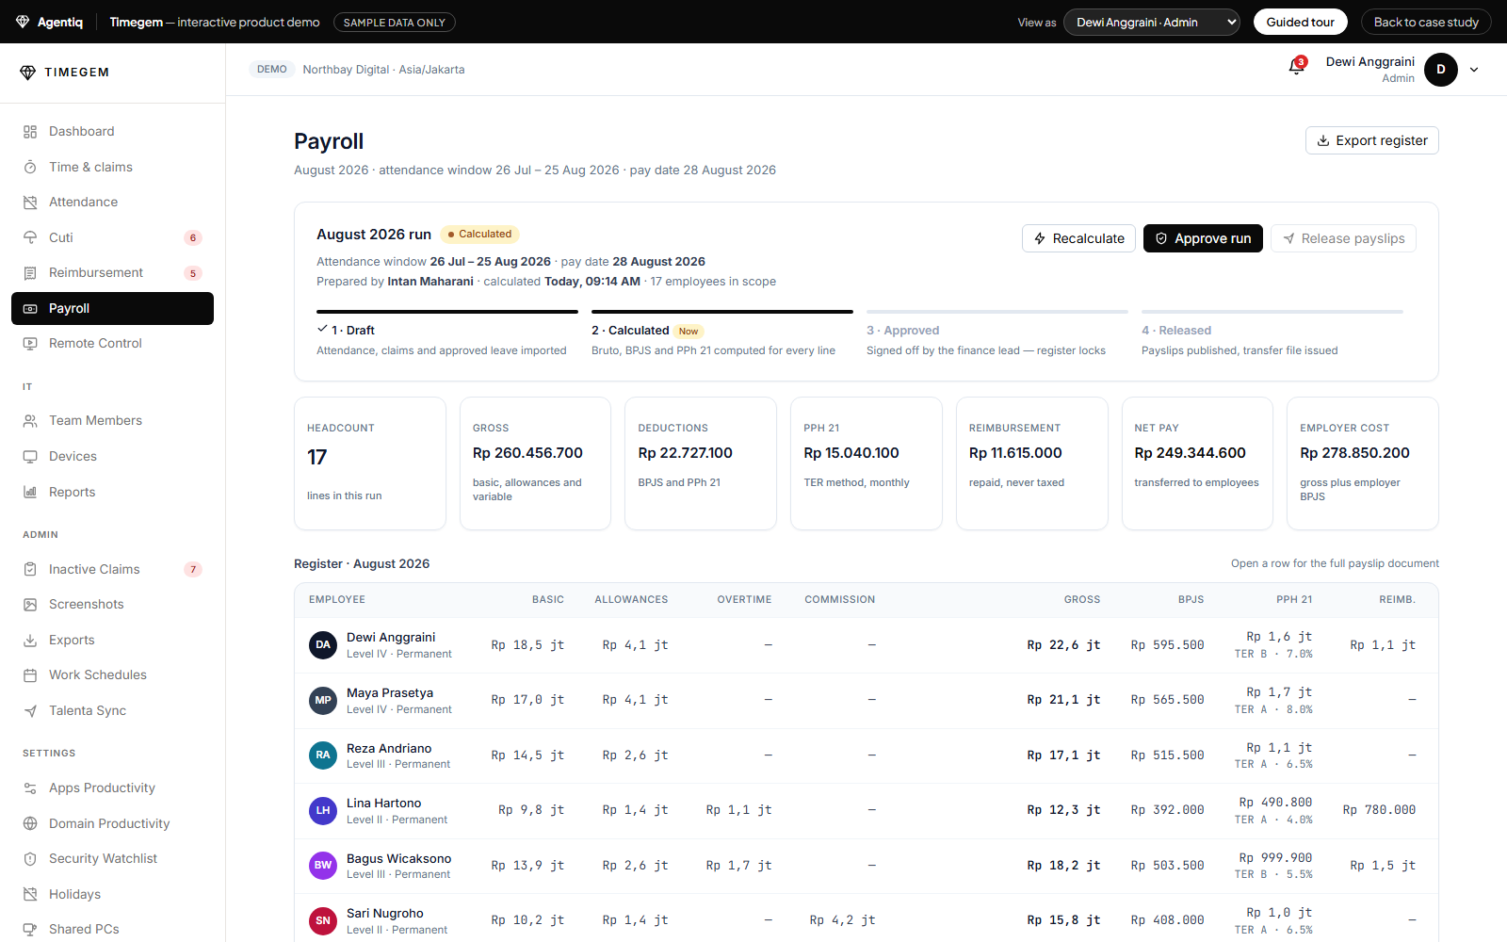Image resolution: width=1507 pixels, height=942 pixels.
Task: Click the Dashboard grid icon
Action: (30, 132)
